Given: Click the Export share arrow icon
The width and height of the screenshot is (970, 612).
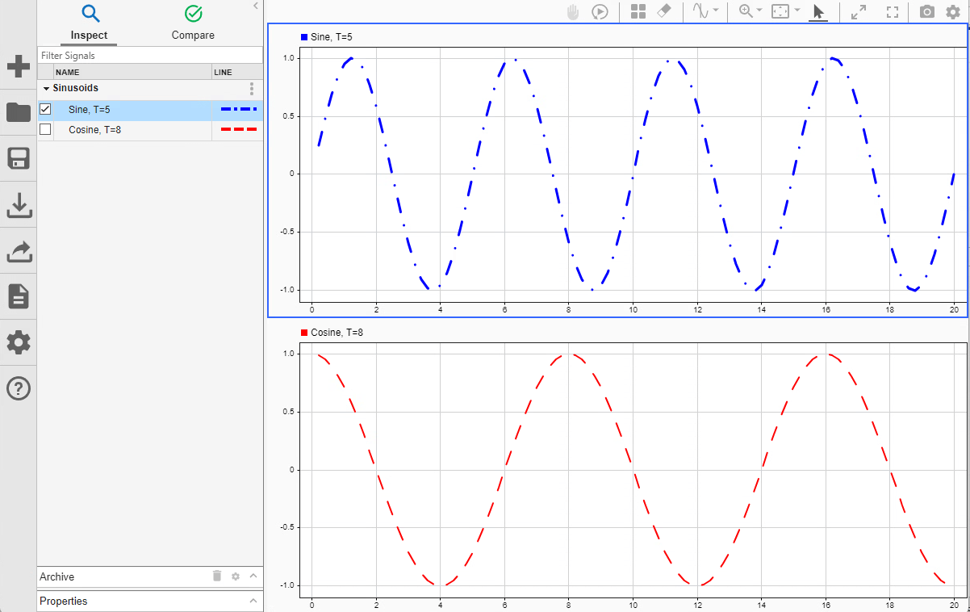Looking at the screenshot, I should [x=19, y=251].
